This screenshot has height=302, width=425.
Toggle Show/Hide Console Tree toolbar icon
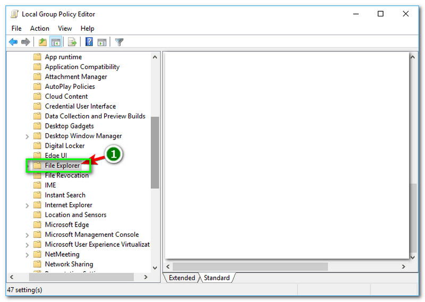55,42
